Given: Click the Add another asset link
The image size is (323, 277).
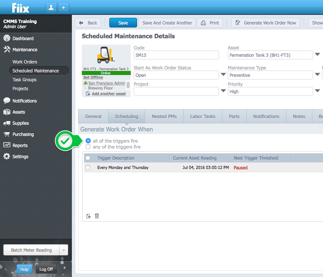Looking at the screenshot, I should click(x=109, y=94).
